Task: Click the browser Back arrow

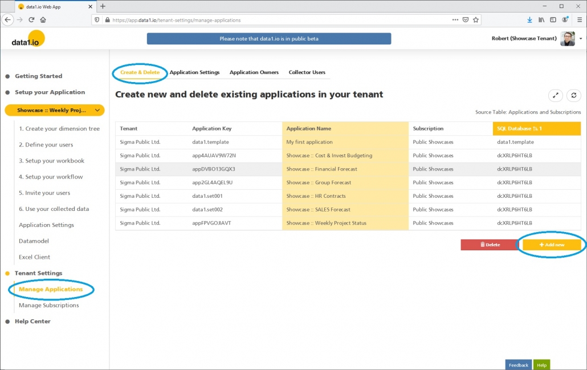Action: point(8,20)
